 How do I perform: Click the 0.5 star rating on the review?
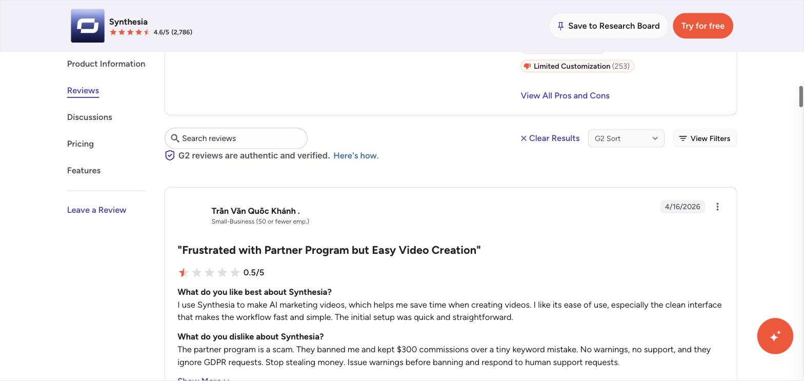[209, 272]
